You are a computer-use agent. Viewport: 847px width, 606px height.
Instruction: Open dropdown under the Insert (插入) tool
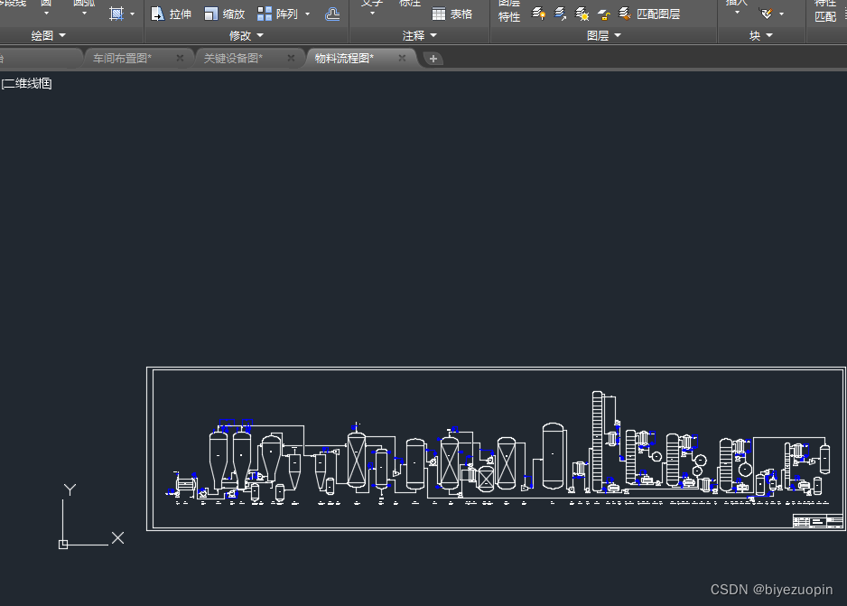(x=738, y=13)
